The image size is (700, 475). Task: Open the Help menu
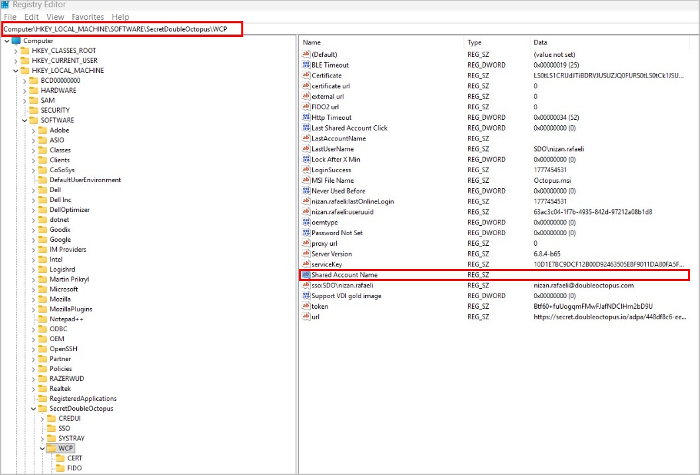(x=120, y=17)
